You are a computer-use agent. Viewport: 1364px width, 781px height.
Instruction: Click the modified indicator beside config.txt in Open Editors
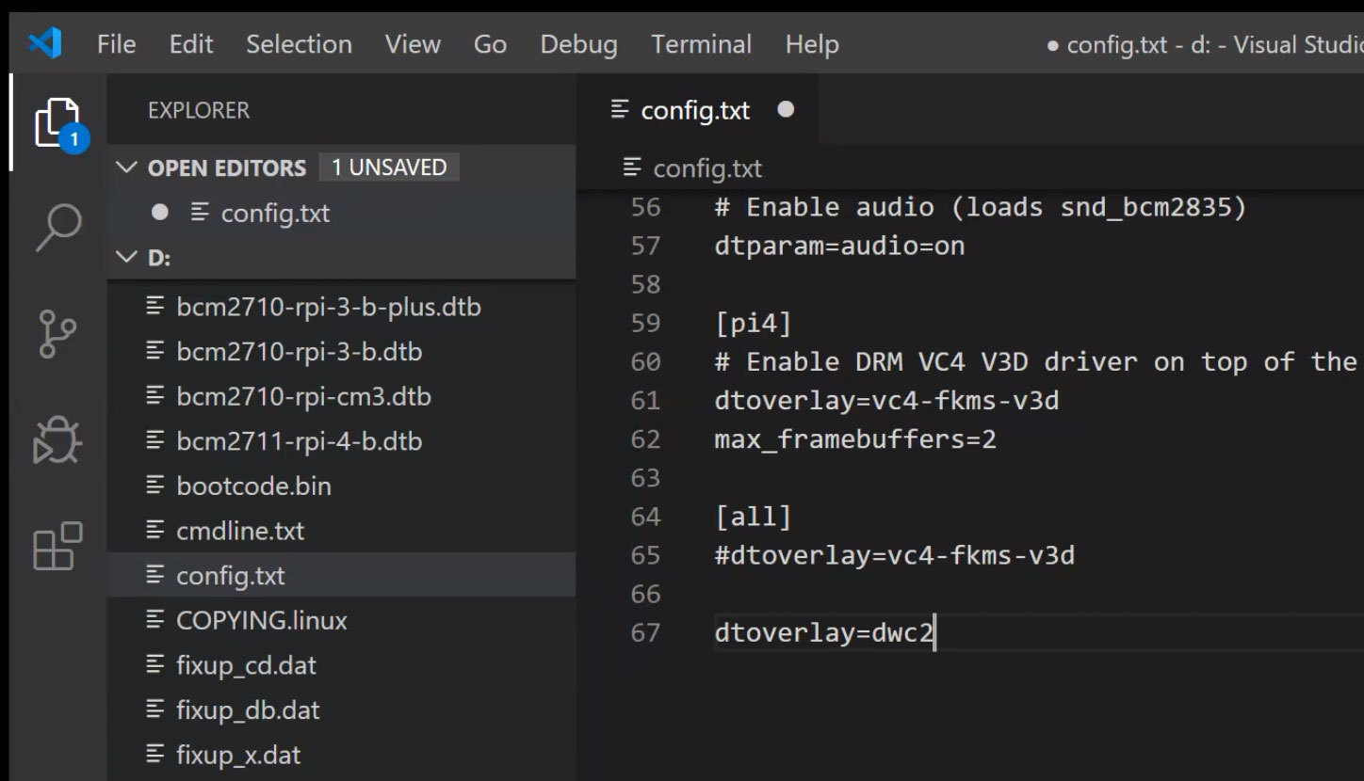coord(158,213)
